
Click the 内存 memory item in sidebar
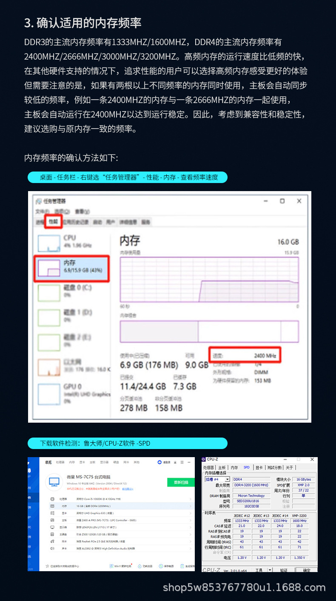coord(72,269)
